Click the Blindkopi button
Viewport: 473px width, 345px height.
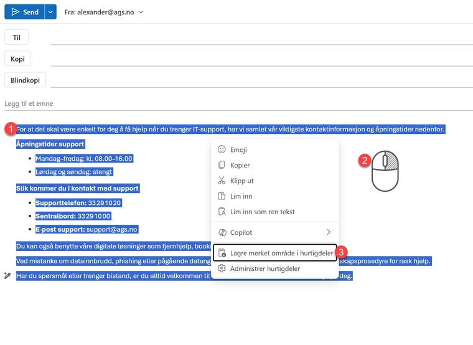[x=25, y=80]
